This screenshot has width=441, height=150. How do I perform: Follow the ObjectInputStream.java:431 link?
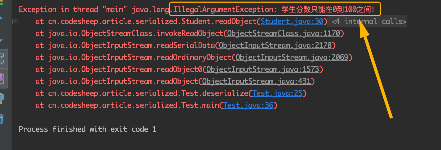click(x=256, y=81)
